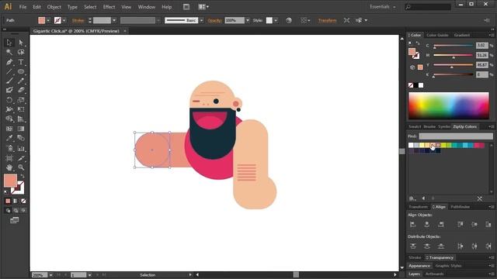The height and width of the screenshot is (279, 497).
Task: Click the search field in the top bar
Action: [x=428, y=7]
